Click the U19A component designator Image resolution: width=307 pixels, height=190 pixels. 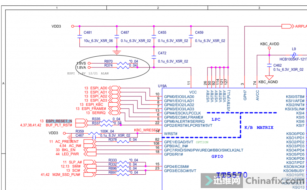pyautogui.click(x=162, y=86)
